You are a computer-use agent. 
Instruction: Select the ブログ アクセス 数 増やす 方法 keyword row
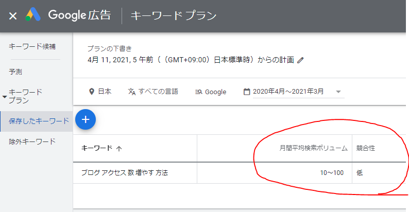pos(125,172)
